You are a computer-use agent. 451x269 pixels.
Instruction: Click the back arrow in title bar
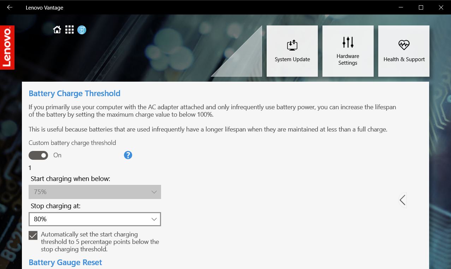coord(10,7)
